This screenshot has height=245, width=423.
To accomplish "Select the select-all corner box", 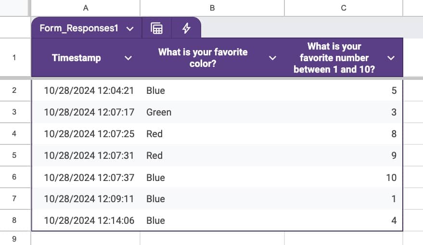I will click(x=14, y=8).
